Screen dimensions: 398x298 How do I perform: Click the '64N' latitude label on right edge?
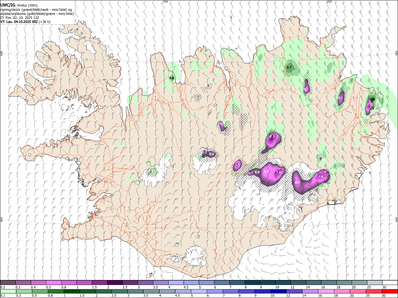[x=396, y=219]
